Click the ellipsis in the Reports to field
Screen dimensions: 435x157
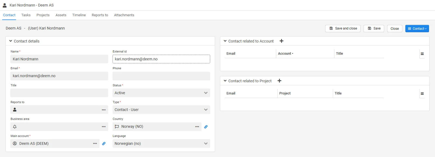pyautogui.click(x=104, y=110)
